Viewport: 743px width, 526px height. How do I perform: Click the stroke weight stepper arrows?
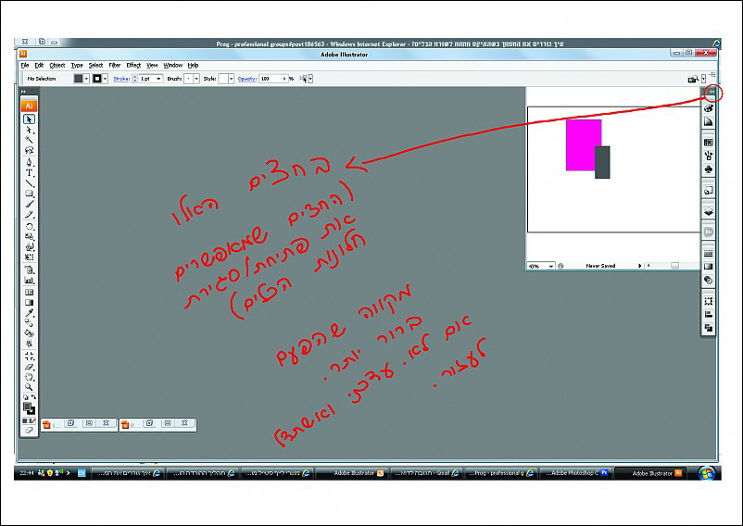(x=135, y=79)
